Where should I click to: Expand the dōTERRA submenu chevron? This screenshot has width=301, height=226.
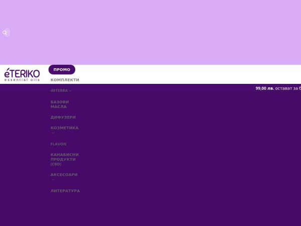click(x=70, y=91)
